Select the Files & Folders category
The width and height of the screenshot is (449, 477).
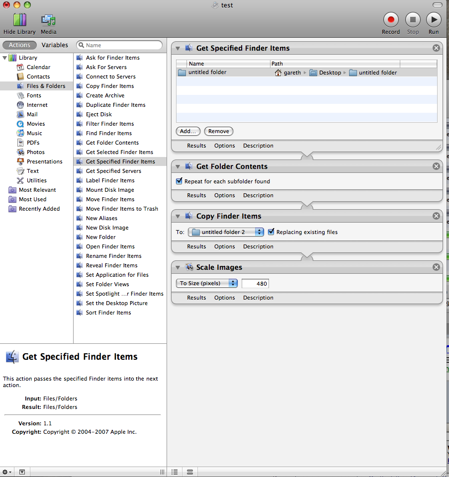(36, 86)
